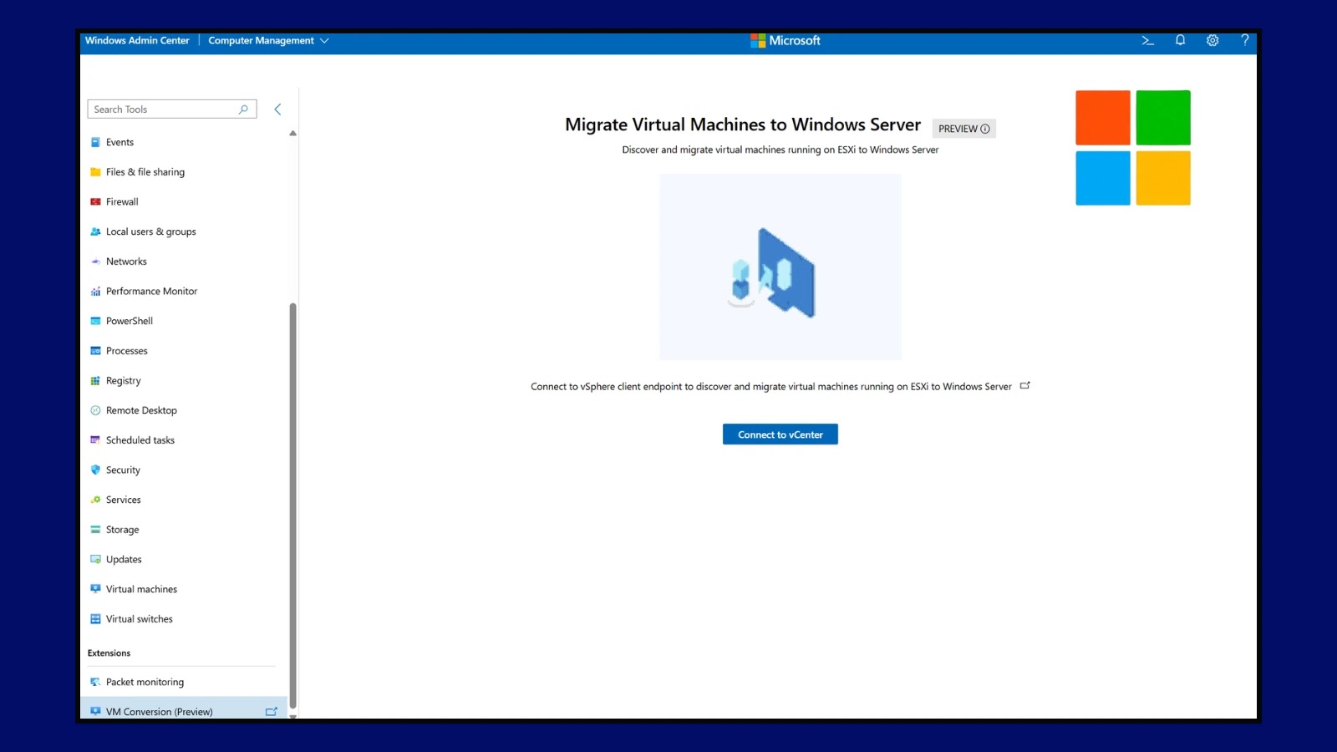1337x752 pixels.
Task: Click the Connect to vCenter button
Action: (779, 434)
